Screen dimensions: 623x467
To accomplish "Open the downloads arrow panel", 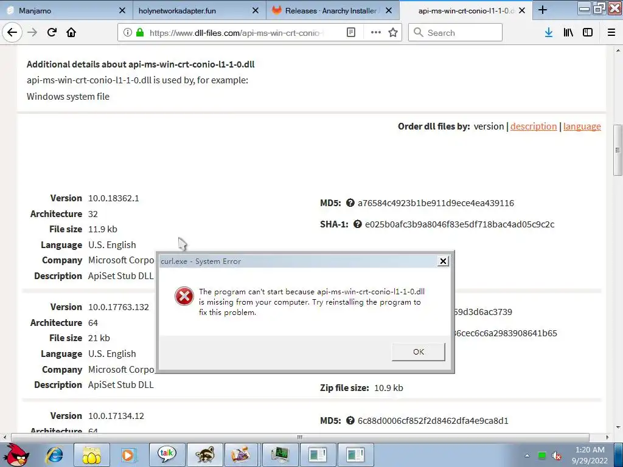I will [549, 33].
